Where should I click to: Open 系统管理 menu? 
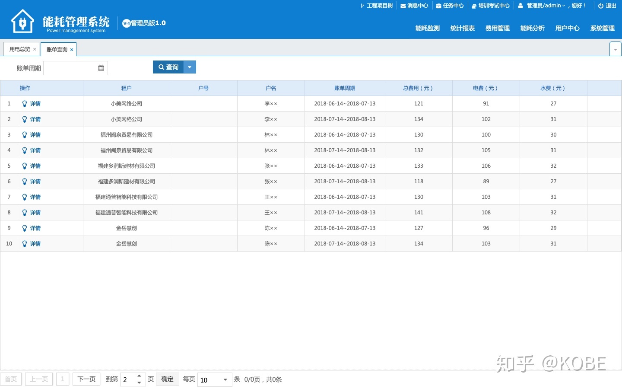tap(603, 28)
